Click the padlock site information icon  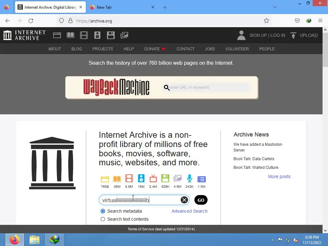click(x=70, y=20)
